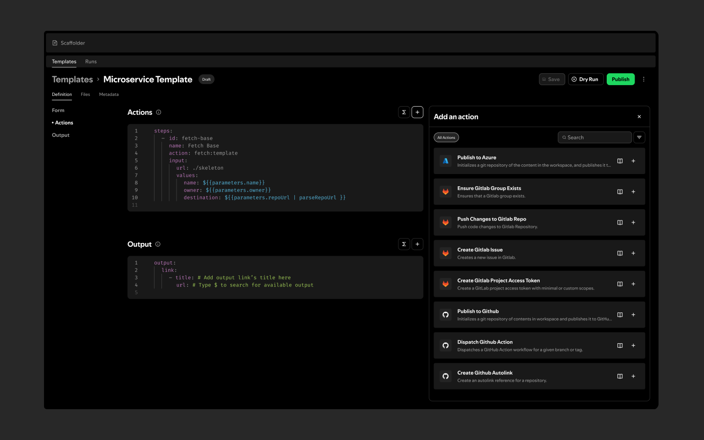Image resolution: width=704 pixels, height=440 pixels.
Task: Switch to the Templates tab
Action: pyautogui.click(x=64, y=62)
